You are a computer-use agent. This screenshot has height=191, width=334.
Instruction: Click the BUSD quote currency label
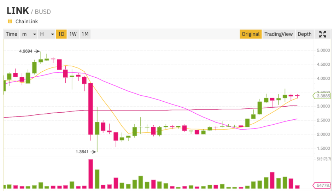43,12
